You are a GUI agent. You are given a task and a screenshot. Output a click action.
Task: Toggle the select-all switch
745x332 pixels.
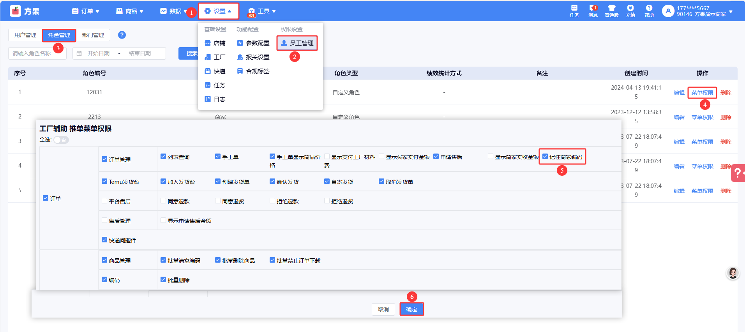pyautogui.click(x=61, y=140)
